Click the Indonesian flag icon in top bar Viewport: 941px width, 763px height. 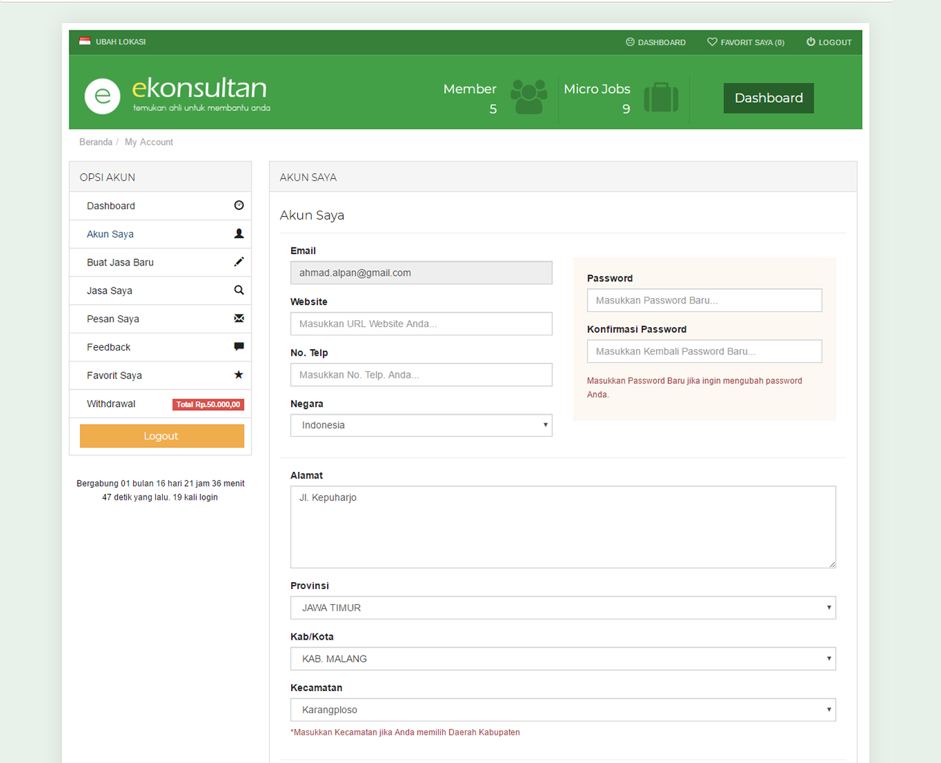(x=85, y=42)
